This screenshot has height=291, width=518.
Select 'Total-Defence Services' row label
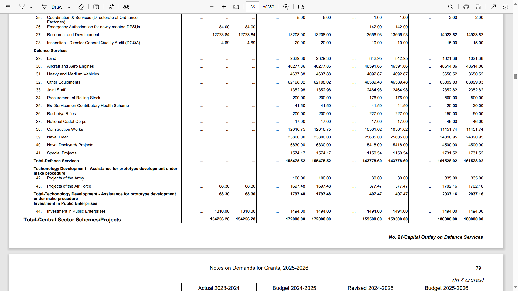56,161
